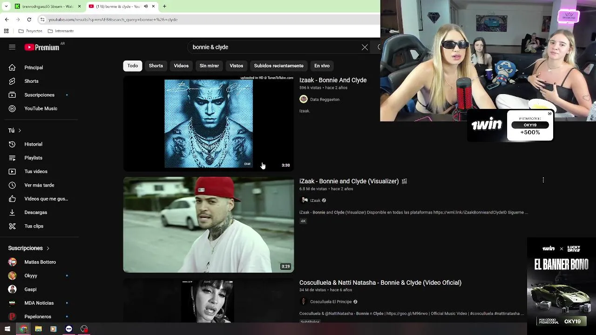The width and height of the screenshot is (596, 335).
Task: Select the Todo filter chip
Action: click(133, 66)
